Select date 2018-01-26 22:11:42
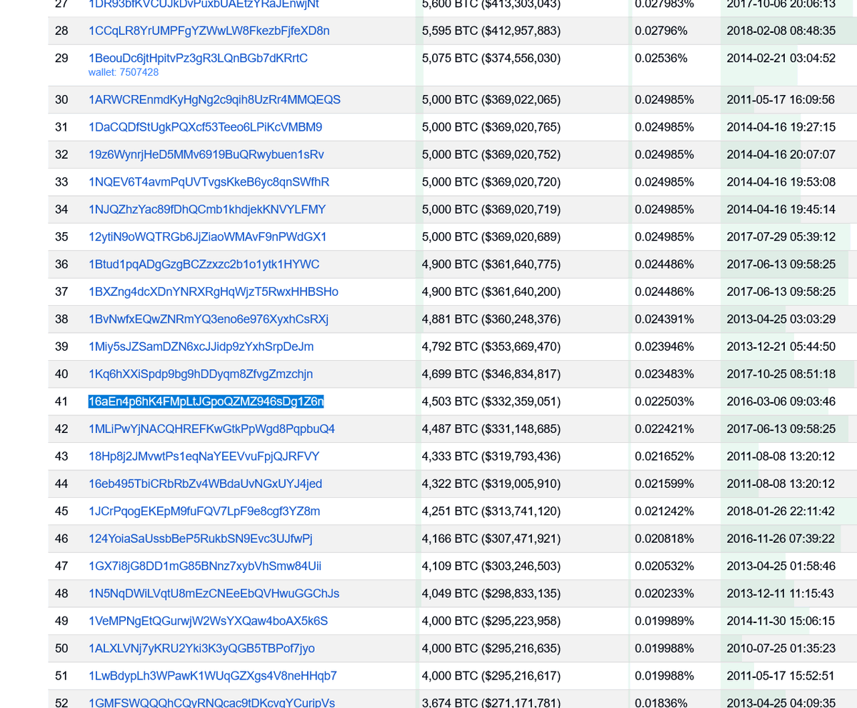The height and width of the screenshot is (708, 857). coord(781,511)
